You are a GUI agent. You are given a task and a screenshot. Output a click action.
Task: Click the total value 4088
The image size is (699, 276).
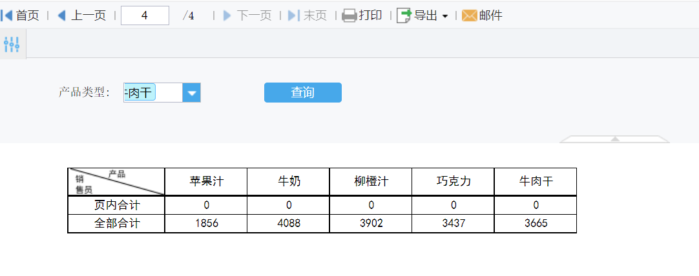tap(288, 224)
